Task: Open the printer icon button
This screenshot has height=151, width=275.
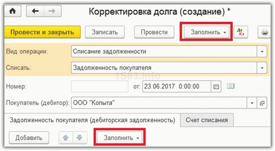Action: pyautogui.click(x=264, y=32)
